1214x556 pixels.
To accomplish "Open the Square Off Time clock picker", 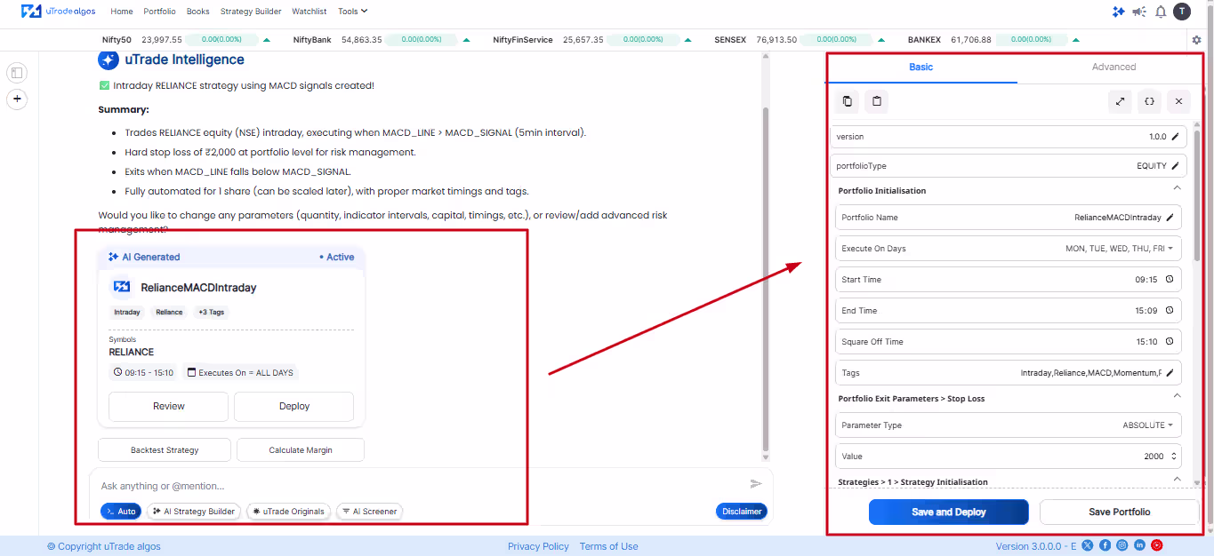I will 1169,342.
